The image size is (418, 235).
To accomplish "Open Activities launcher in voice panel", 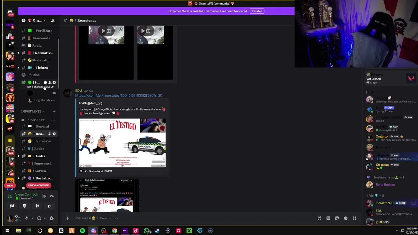I will click(37, 206).
